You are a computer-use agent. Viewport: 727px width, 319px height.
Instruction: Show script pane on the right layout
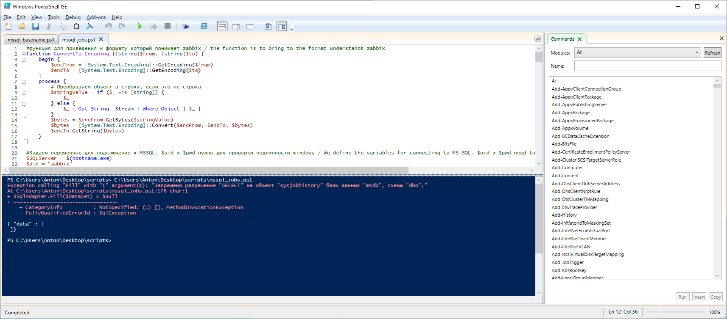(x=236, y=26)
